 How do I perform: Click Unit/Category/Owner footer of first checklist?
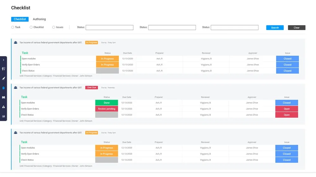click(56, 76)
